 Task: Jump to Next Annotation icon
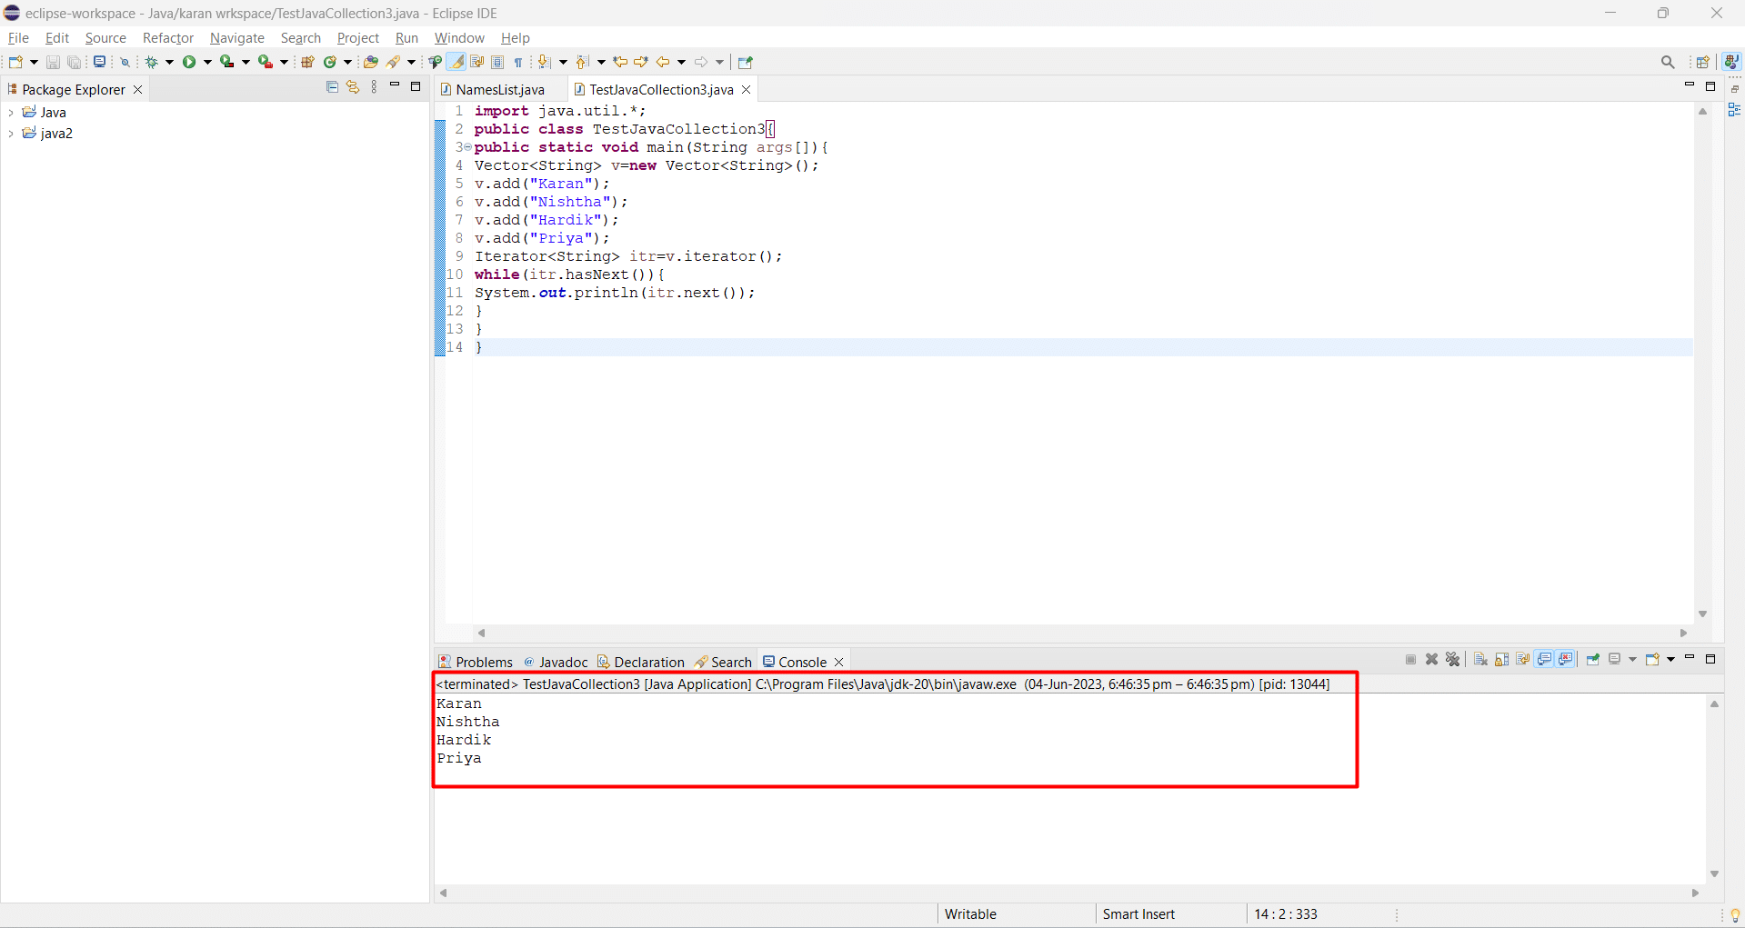[544, 62]
